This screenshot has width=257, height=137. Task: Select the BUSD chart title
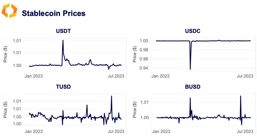tap(193, 87)
